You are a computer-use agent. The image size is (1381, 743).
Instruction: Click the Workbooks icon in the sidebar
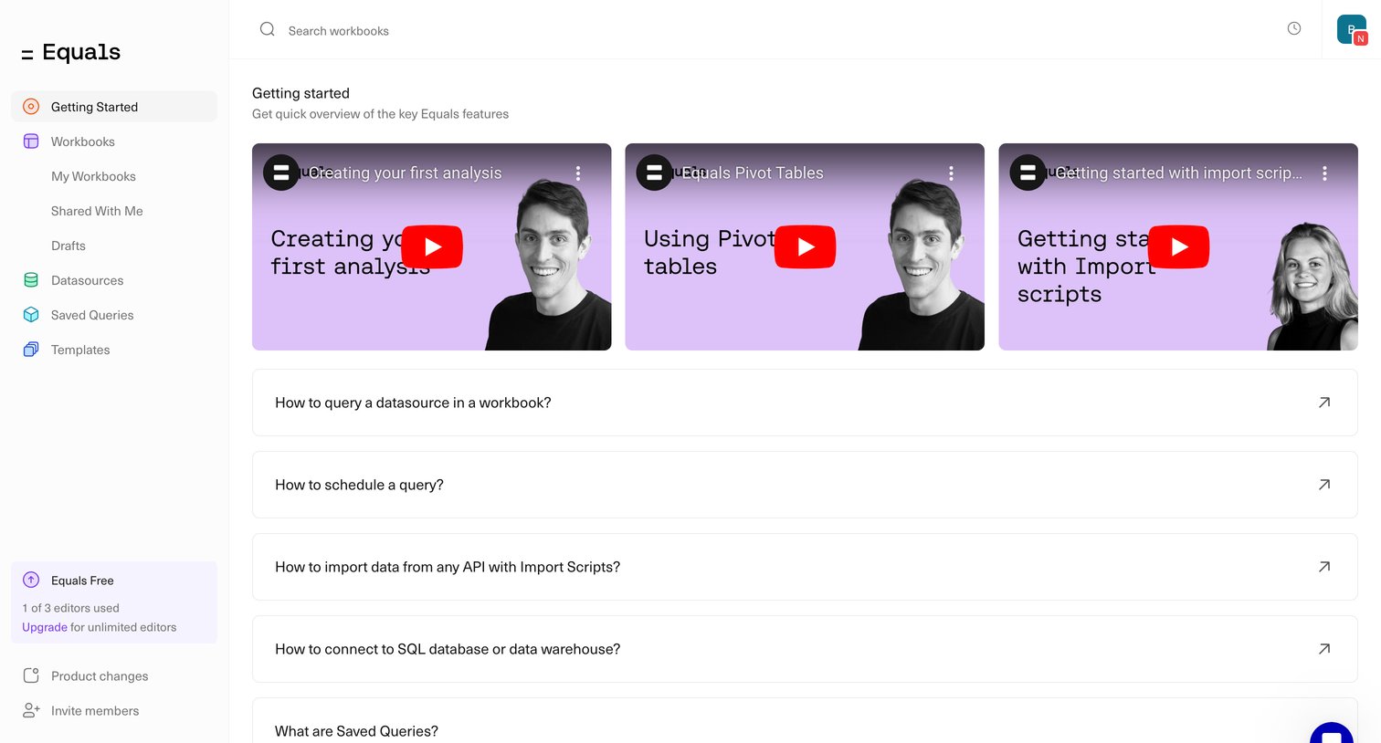[31, 141]
